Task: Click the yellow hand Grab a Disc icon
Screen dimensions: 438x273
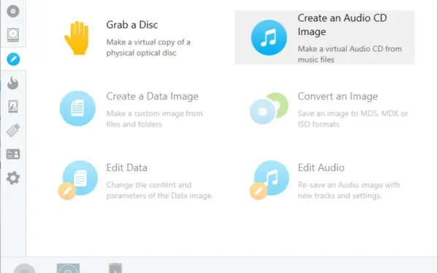Action: coord(77,38)
